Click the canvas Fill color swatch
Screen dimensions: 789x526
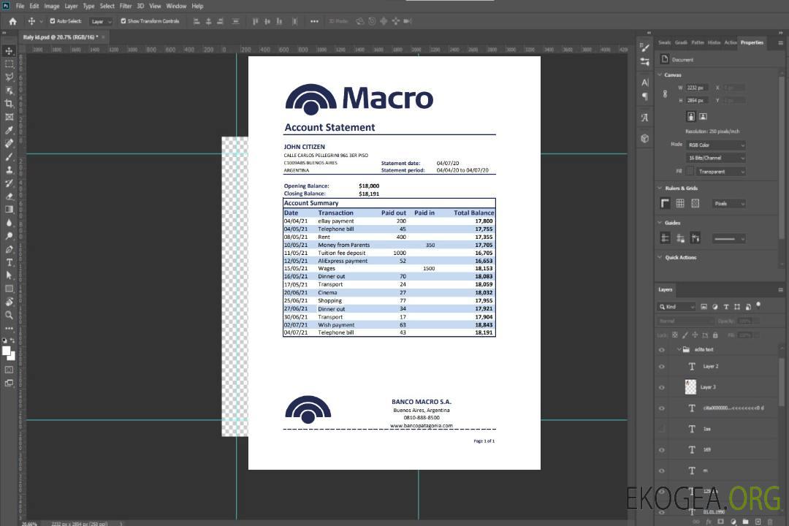pyautogui.click(x=690, y=172)
